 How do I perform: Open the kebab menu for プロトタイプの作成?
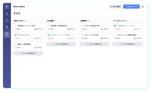[107, 35]
